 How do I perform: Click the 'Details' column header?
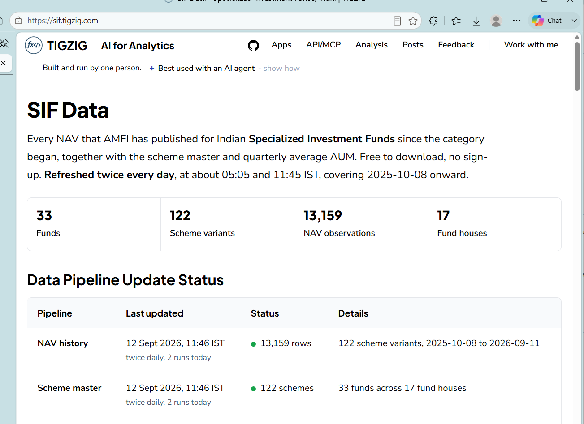click(353, 313)
